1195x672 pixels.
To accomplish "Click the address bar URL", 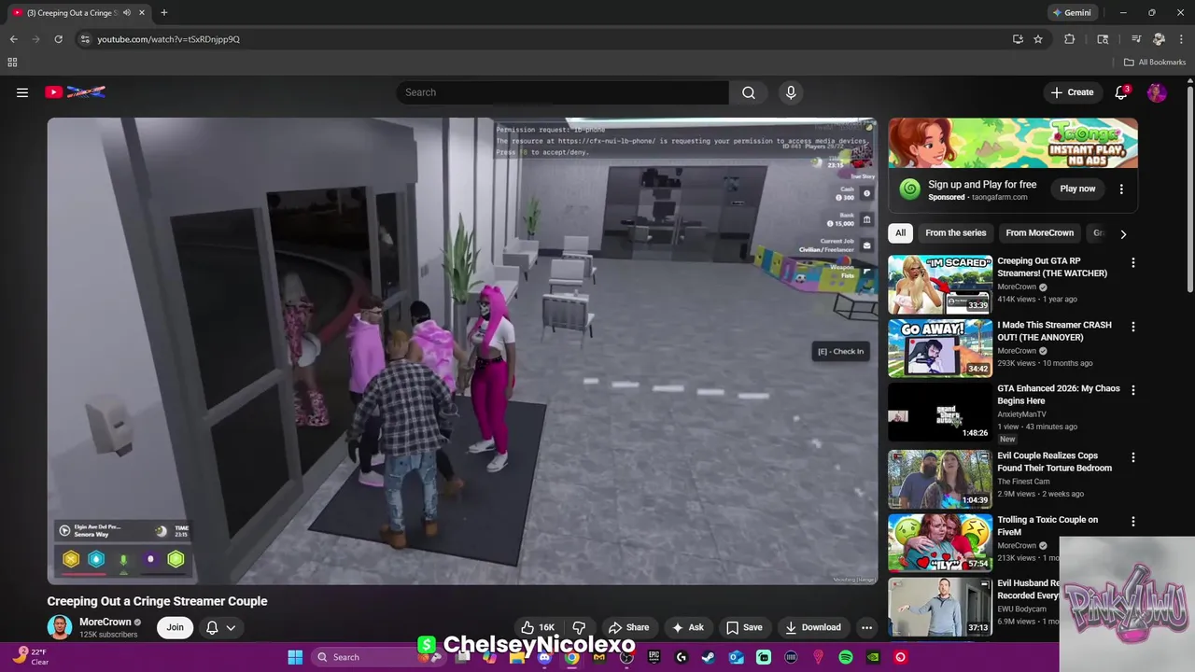I will 169,39.
